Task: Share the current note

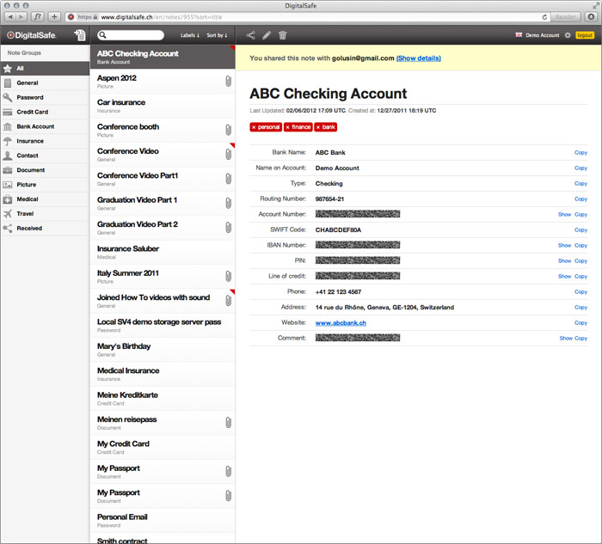Action: [x=251, y=35]
